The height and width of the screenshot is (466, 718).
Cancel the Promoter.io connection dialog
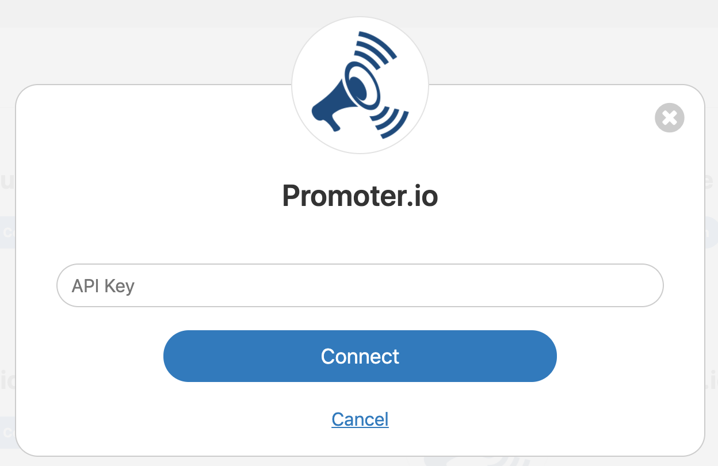(360, 419)
